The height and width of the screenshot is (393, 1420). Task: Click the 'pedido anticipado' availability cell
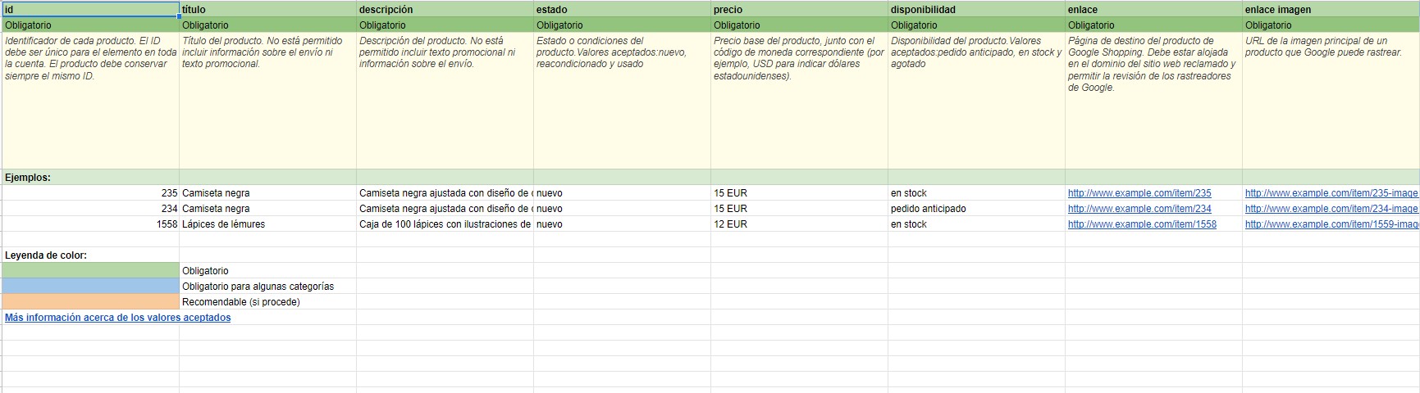[x=976, y=209]
